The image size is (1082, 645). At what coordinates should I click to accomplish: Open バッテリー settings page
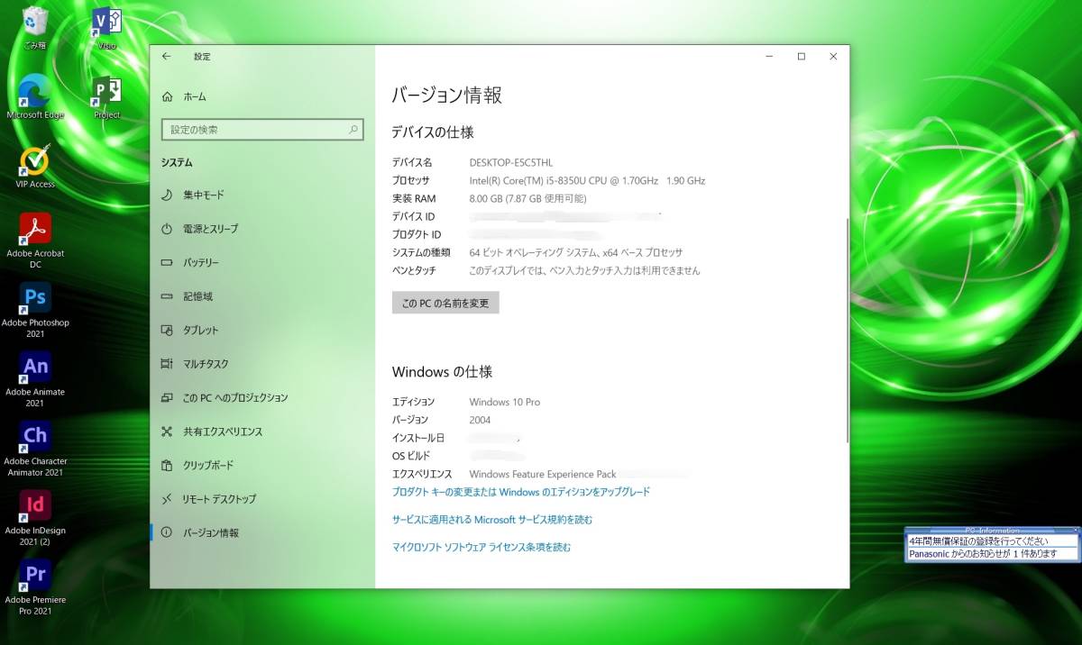pos(262,262)
